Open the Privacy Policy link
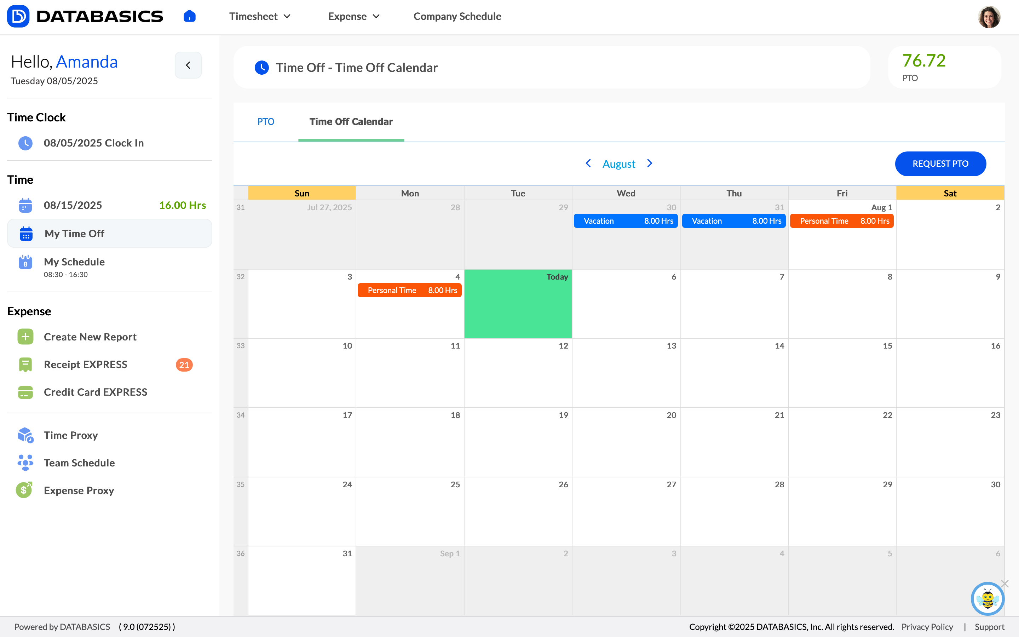This screenshot has height=637, width=1019. pos(928,626)
